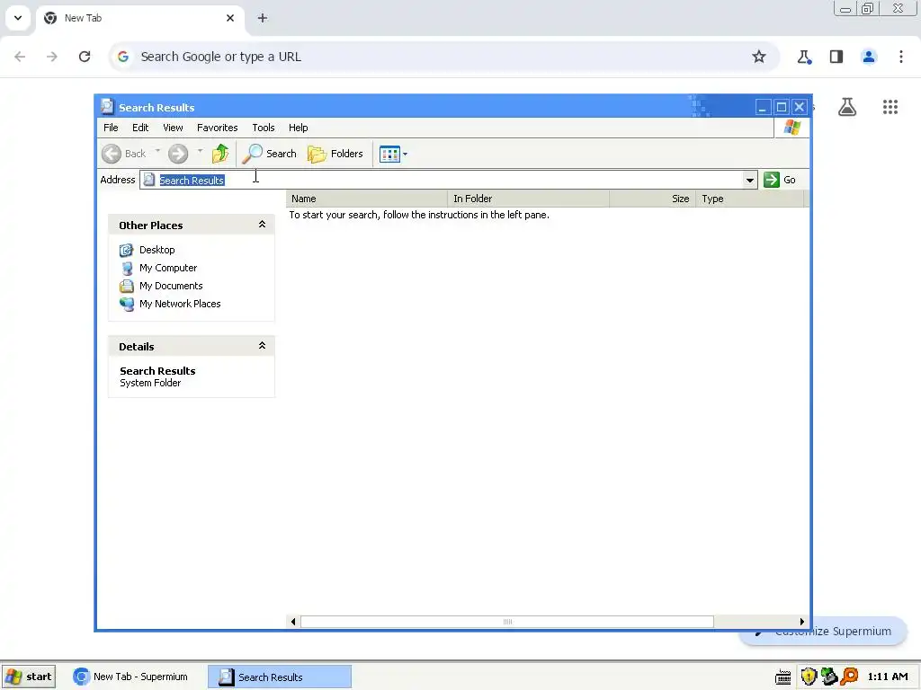Click the My Documents folder icon

coord(126,287)
